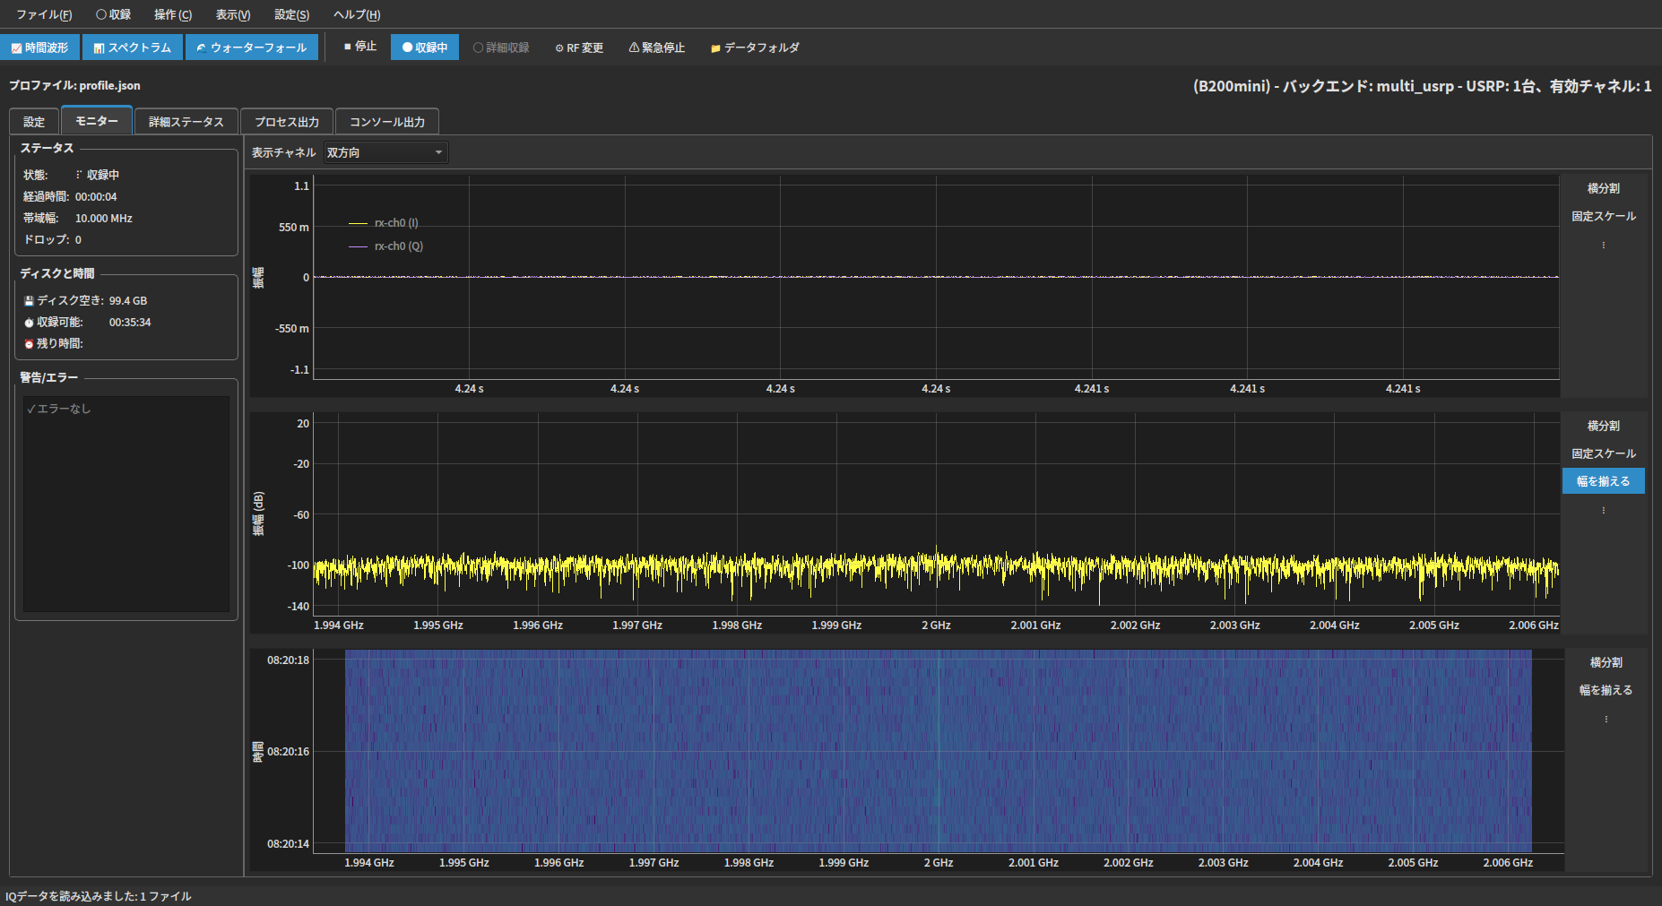Toggle the スペクトラム view button
1662x906 pixels.
pyautogui.click(x=133, y=47)
